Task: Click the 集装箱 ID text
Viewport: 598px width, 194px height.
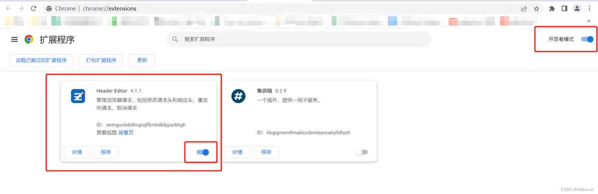Action: (x=303, y=133)
